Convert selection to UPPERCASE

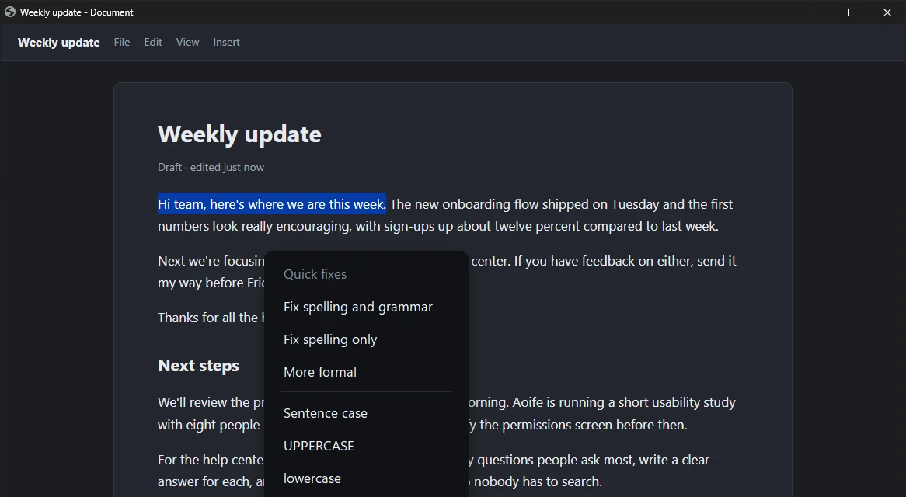pos(366,446)
